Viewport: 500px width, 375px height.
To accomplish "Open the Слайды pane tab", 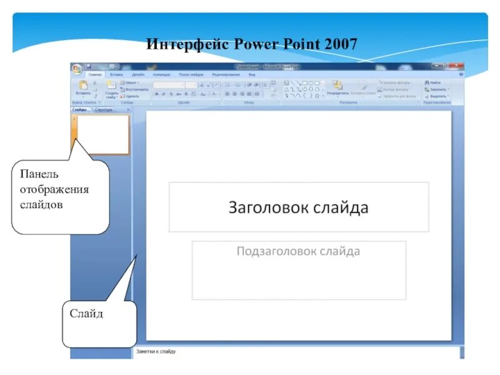I will pyautogui.click(x=79, y=109).
